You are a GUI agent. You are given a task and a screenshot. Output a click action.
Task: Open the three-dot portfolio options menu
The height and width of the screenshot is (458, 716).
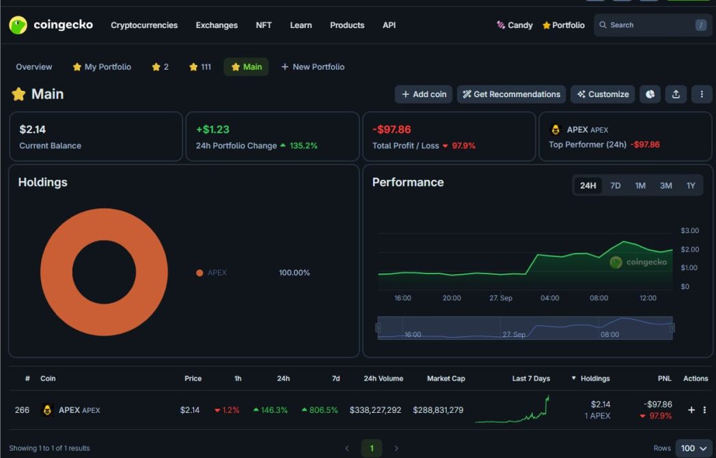pos(702,94)
